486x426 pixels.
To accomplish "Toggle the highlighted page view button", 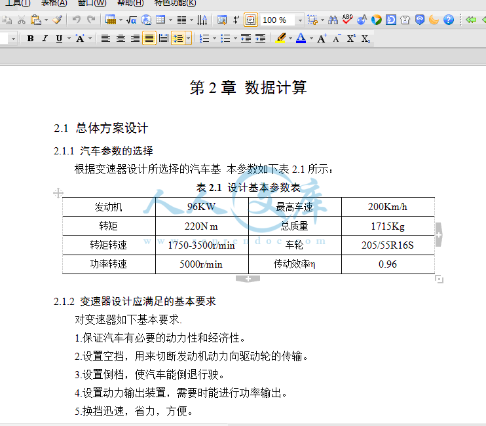I will [x=251, y=20].
